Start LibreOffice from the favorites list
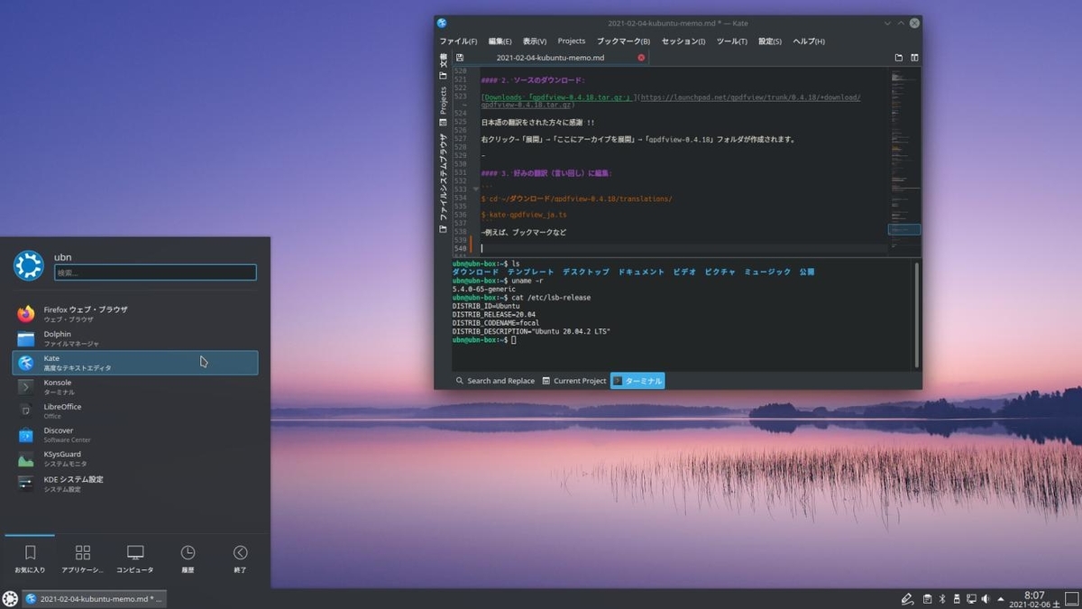 click(x=135, y=411)
